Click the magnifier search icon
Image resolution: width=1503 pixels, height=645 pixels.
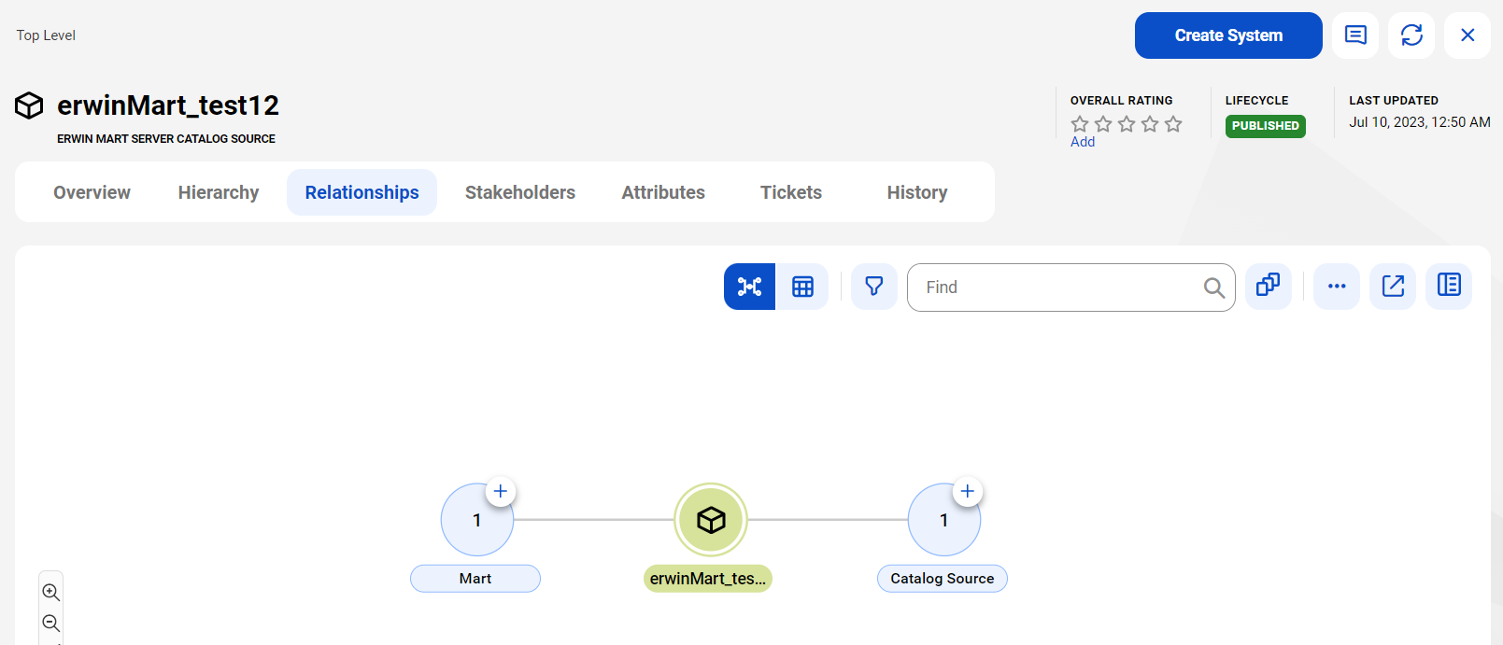(x=1213, y=287)
